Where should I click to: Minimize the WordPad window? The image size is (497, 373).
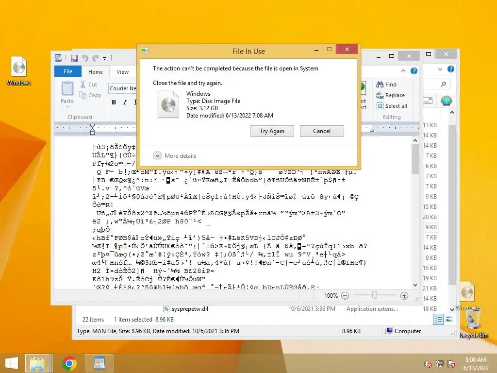(x=379, y=56)
